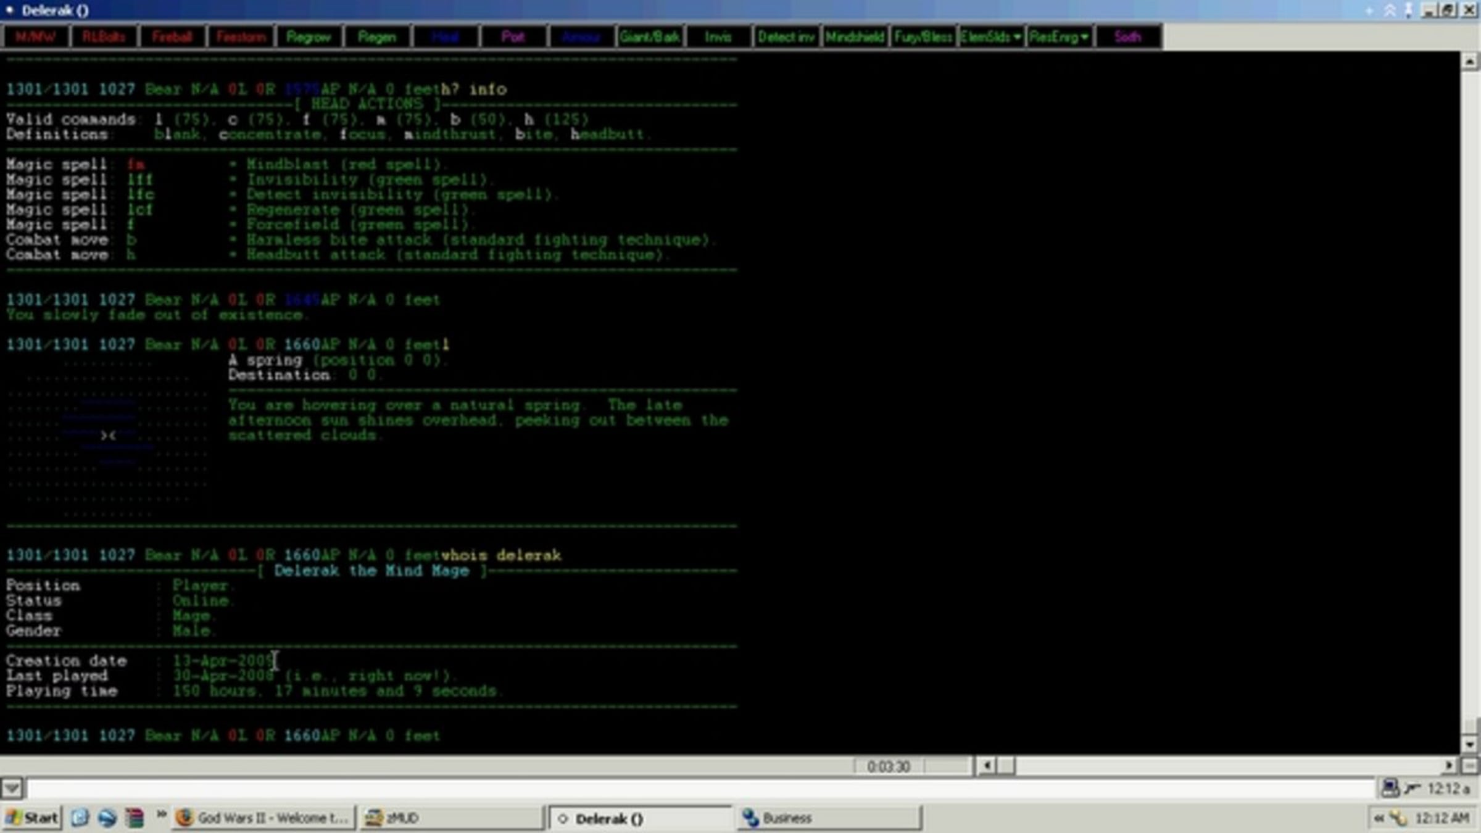
Task: Click the horizontal scrollbar left arrow
Action: 987,766
